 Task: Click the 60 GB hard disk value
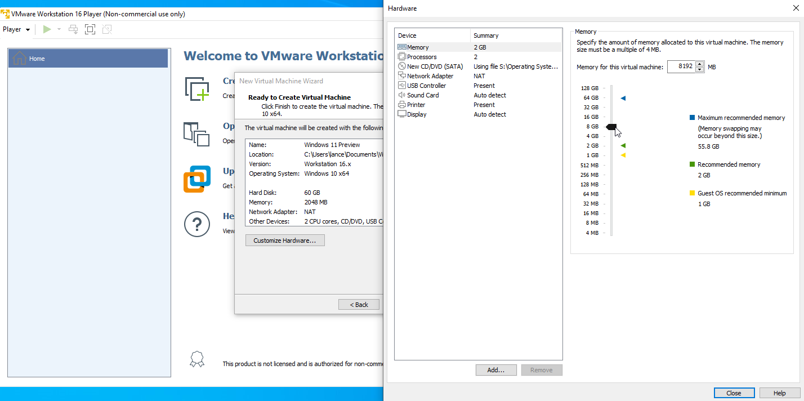(x=312, y=193)
